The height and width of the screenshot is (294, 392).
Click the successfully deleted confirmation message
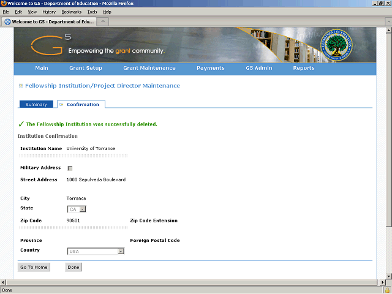(91, 124)
